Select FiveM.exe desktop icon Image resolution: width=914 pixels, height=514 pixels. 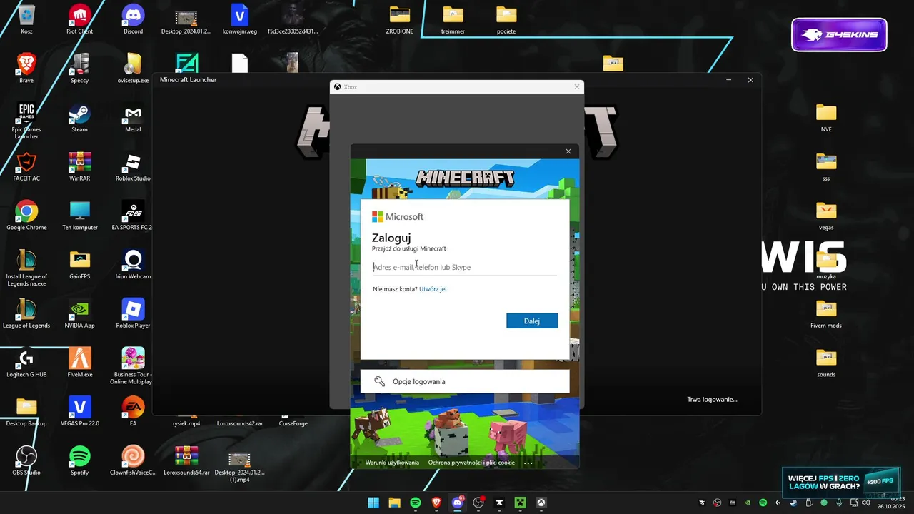[x=79, y=362]
